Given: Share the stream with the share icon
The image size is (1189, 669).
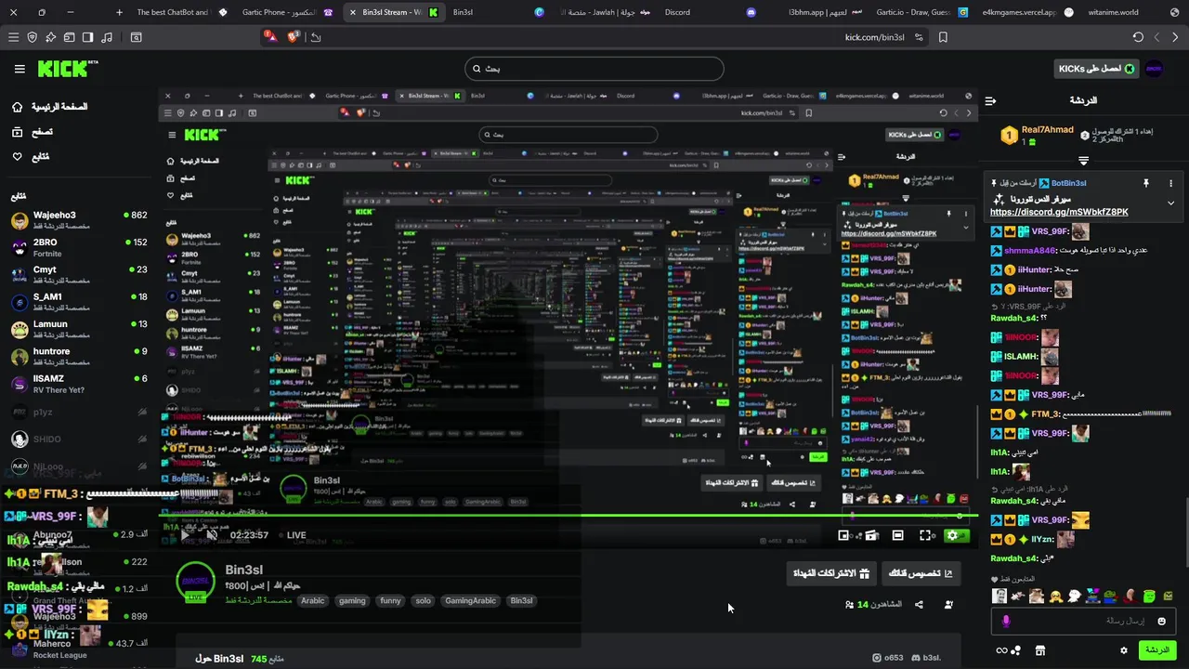Looking at the screenshot, I should (x=919, y=604).
